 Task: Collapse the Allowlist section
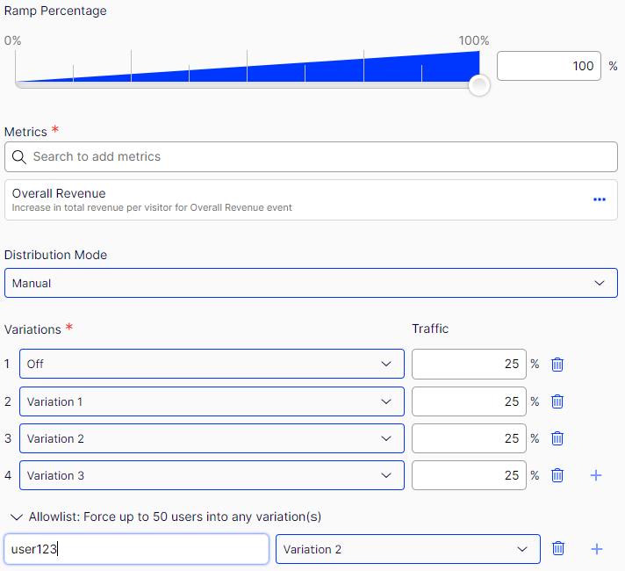pyautogui.click(x=17, y=517)
